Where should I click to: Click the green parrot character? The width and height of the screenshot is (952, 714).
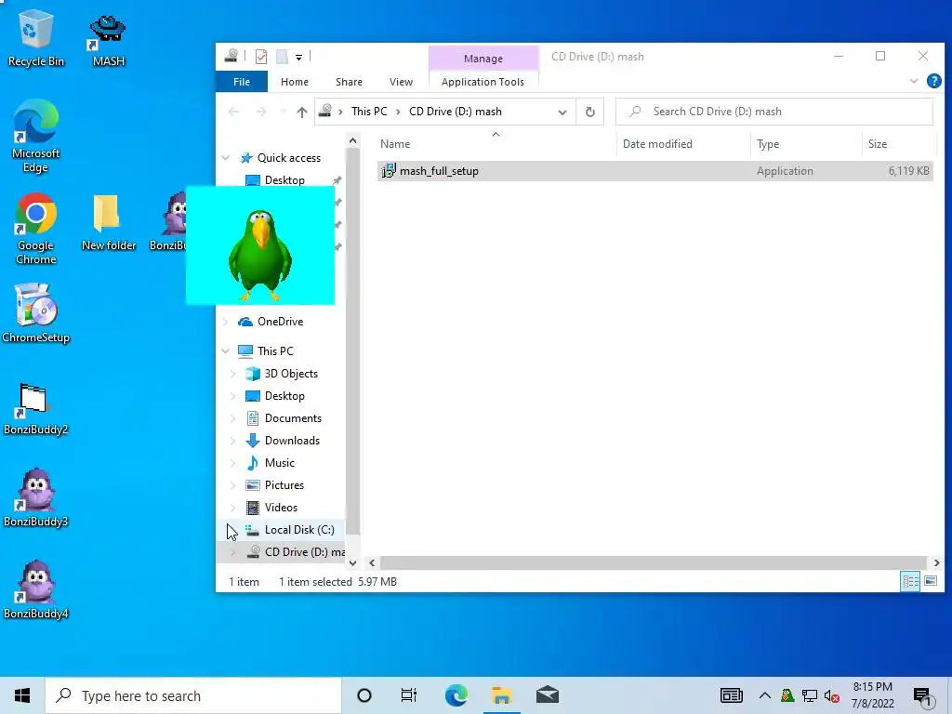click(260, 255)
